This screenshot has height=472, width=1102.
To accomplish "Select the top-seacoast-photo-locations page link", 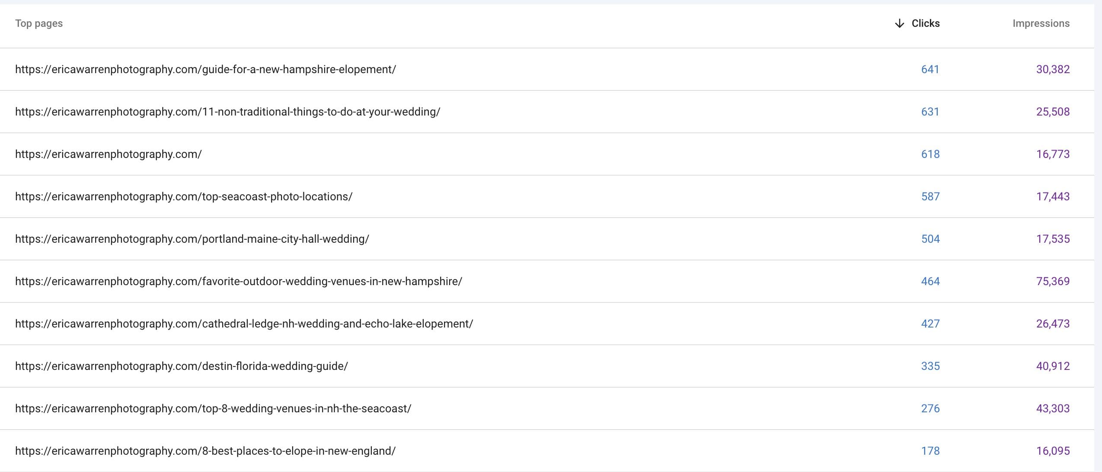I will (x=183, y=196).
